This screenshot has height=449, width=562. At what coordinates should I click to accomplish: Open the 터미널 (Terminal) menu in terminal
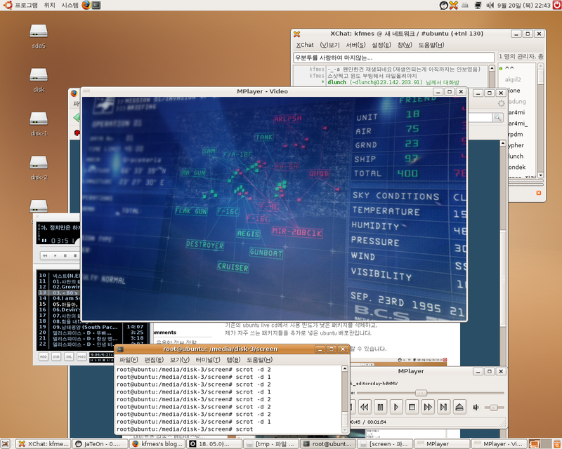pos(208,359)
